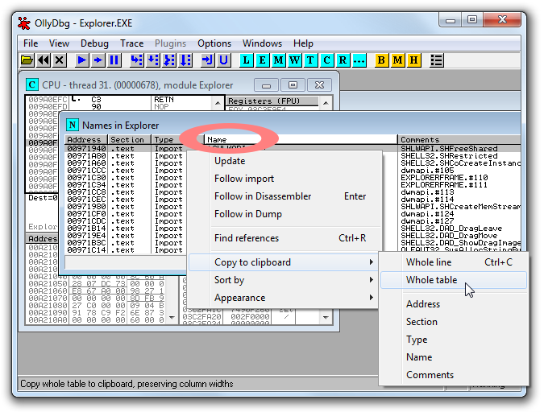Screen dimensions: 544x412
Task: Copy Section column from submenu
Action: coord(454,322)
